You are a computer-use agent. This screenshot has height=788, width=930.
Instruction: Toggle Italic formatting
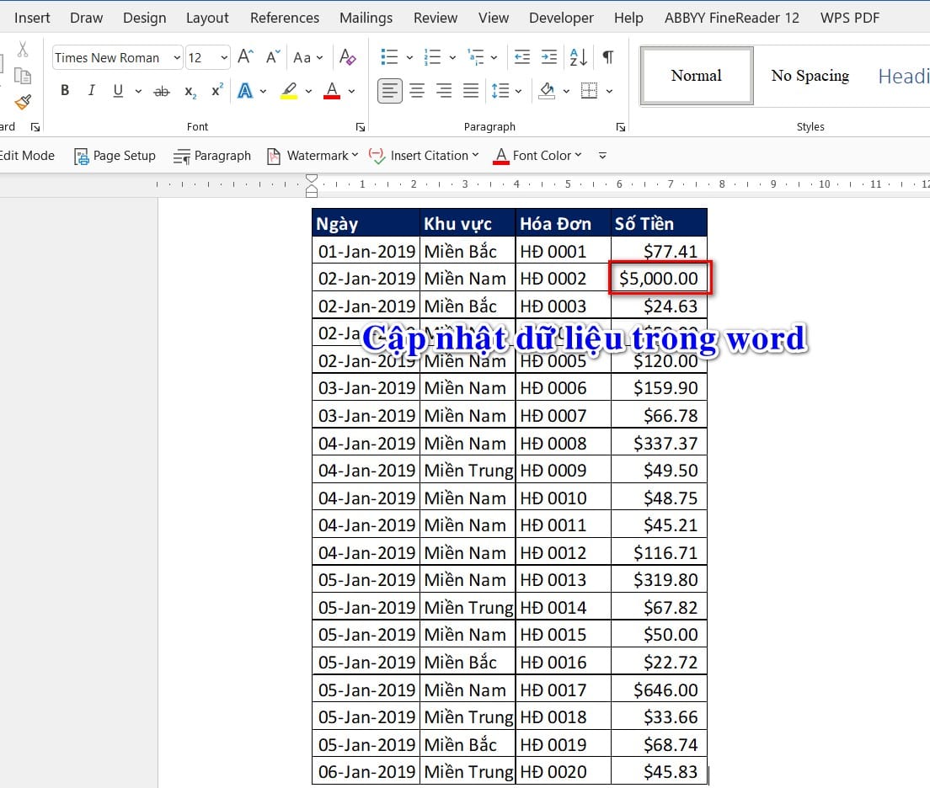coord(91,91)
